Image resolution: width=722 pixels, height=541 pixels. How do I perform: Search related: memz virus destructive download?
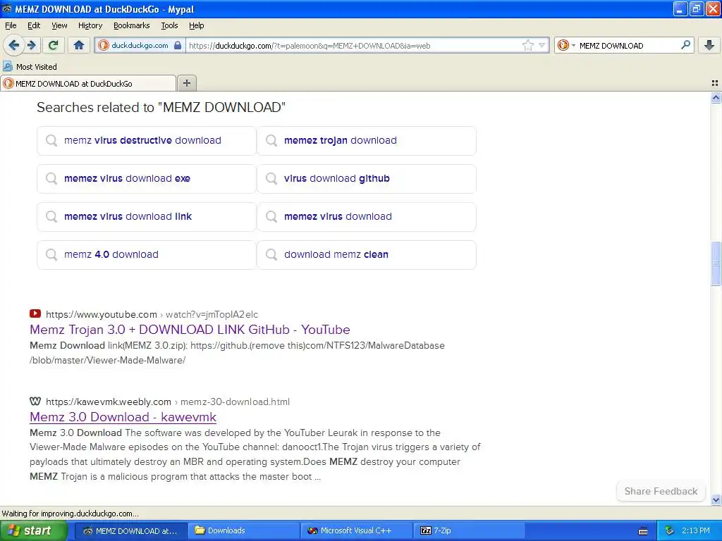pyautogui.click(x=147, y=141)
